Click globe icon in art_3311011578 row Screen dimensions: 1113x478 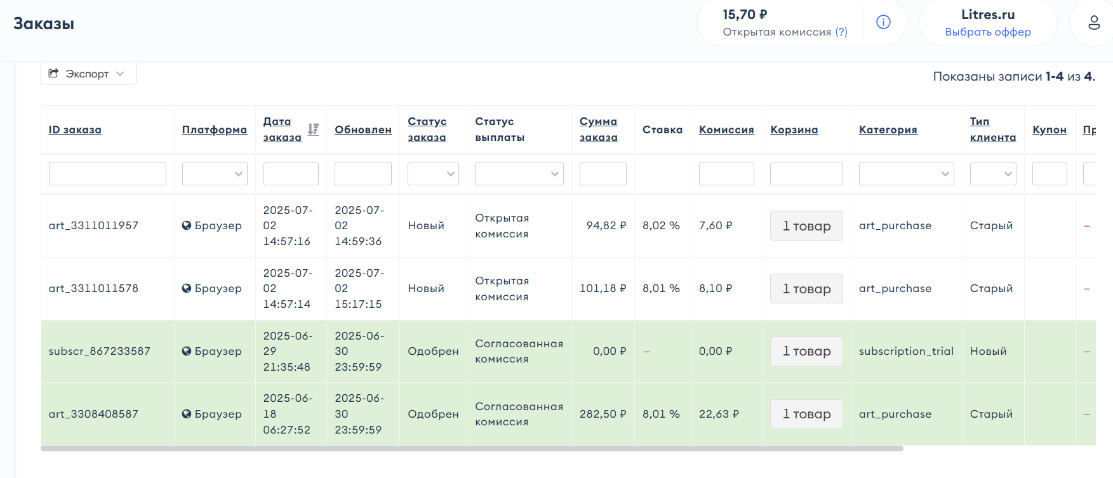[187, 288]
